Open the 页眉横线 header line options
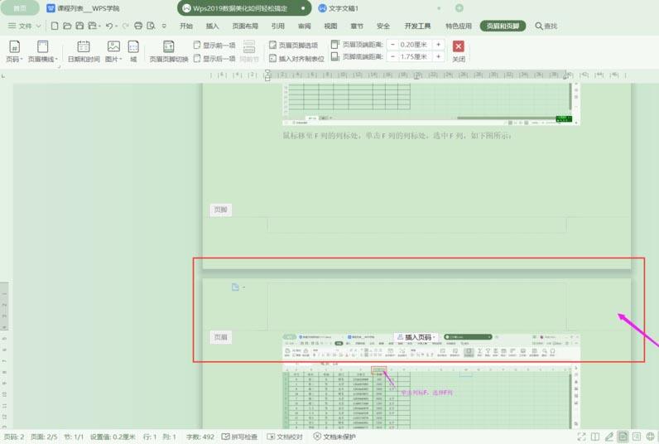The width and height of the screenshot is (659, 444). pos(42,51)
